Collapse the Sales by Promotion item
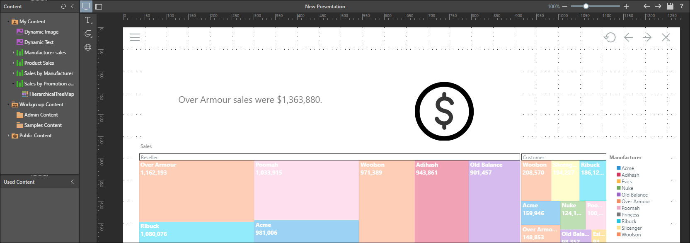The image size is (690, 243). point(13,84)
